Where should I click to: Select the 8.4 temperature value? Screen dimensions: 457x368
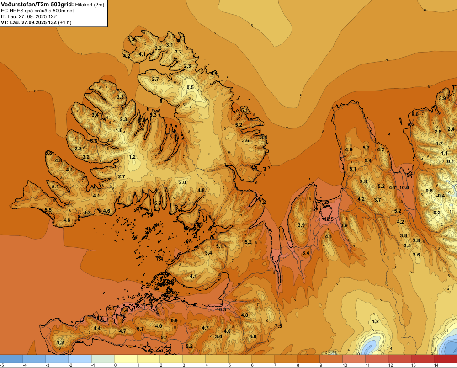click(x=306, y=253)
